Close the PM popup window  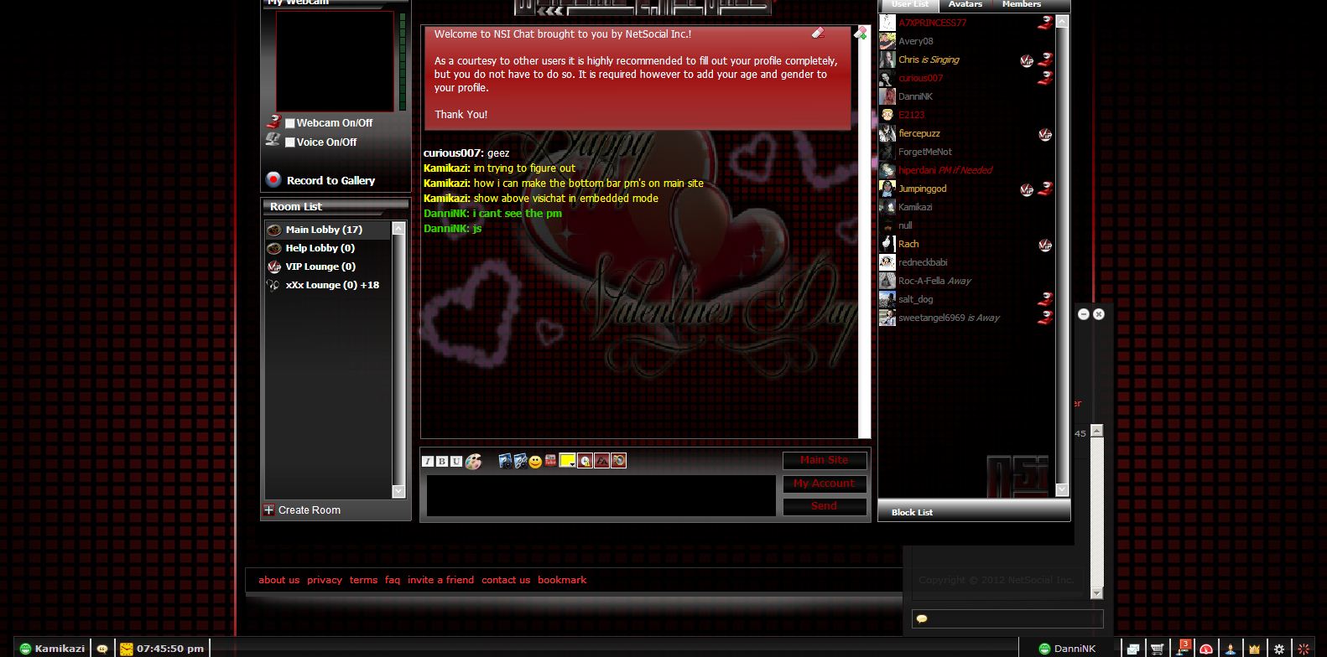pos(1099,314)
